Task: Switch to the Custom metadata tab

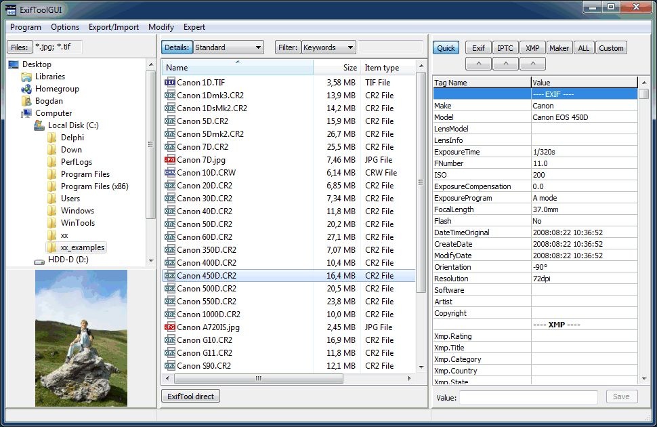Action: click(x=611, y=48)
